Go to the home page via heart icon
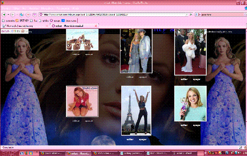 [35, 15]
